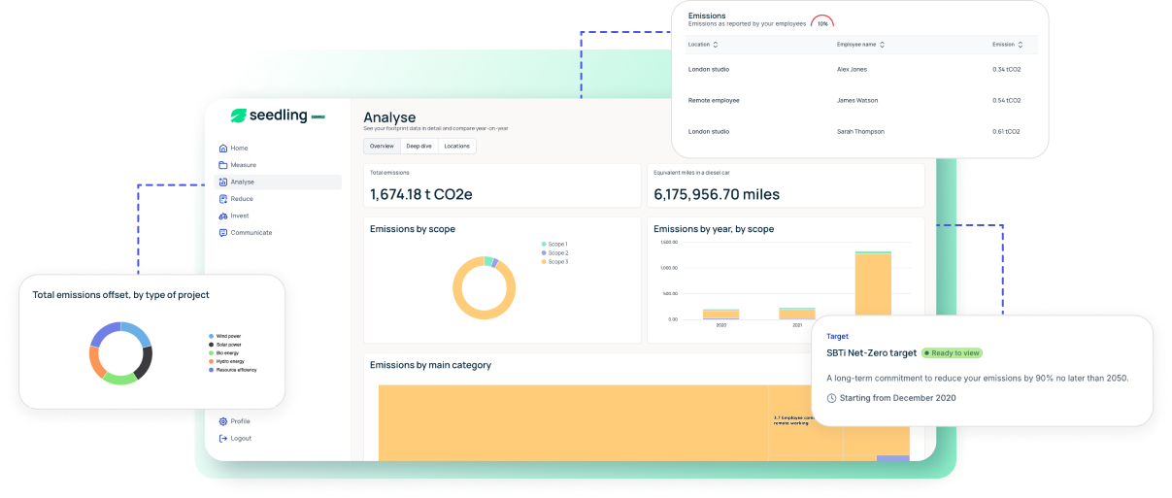Image resolution: width=1172 pixels, height=498 pixels.
Task: Click the Solar power legend dot
Action: (x=211, y=345)
